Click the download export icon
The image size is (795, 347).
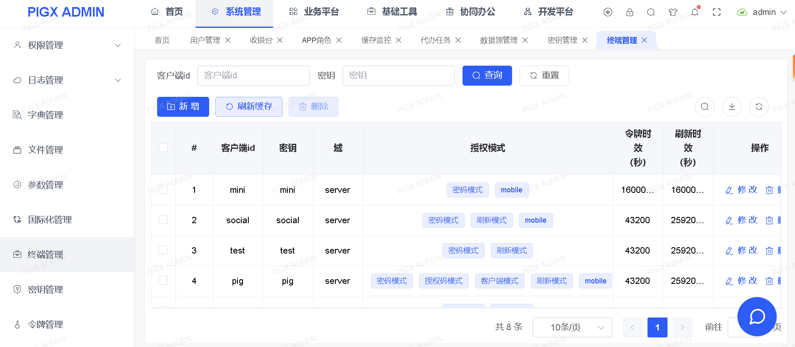point(732,107)
